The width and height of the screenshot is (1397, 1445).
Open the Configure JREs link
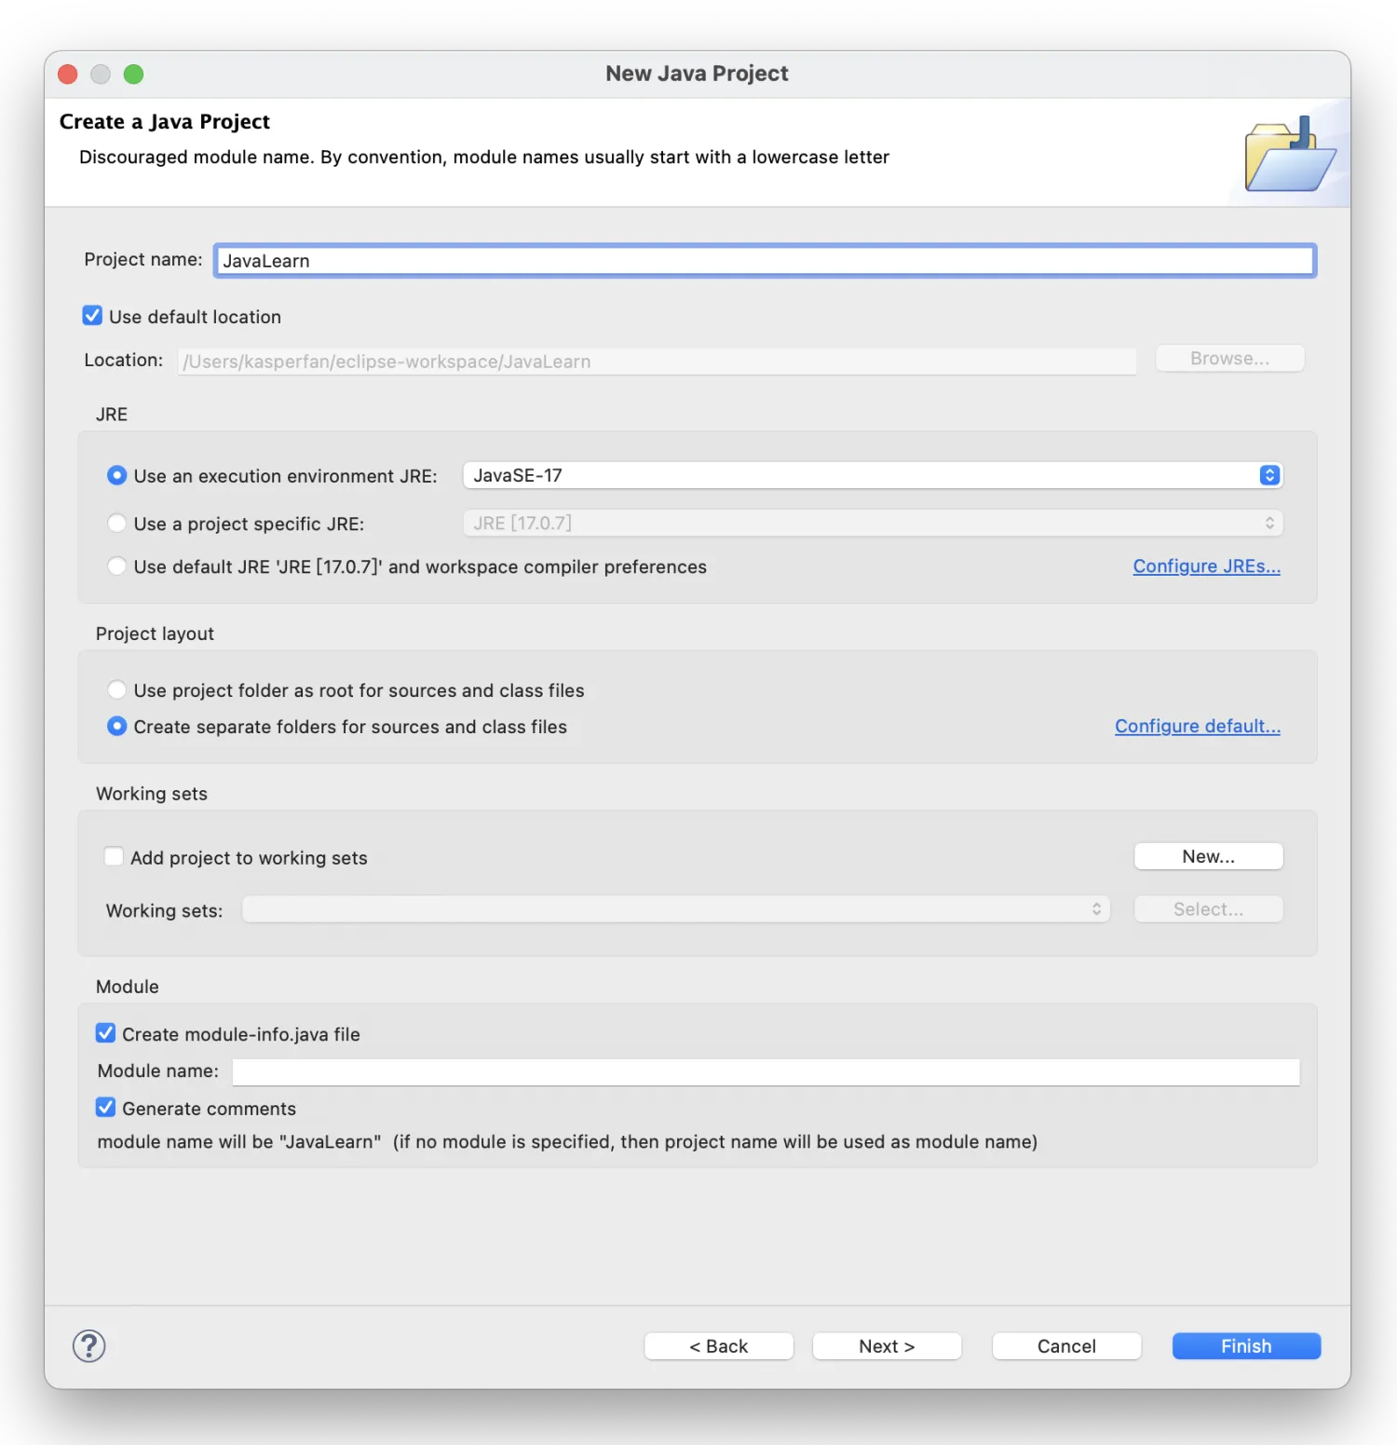1206,566
